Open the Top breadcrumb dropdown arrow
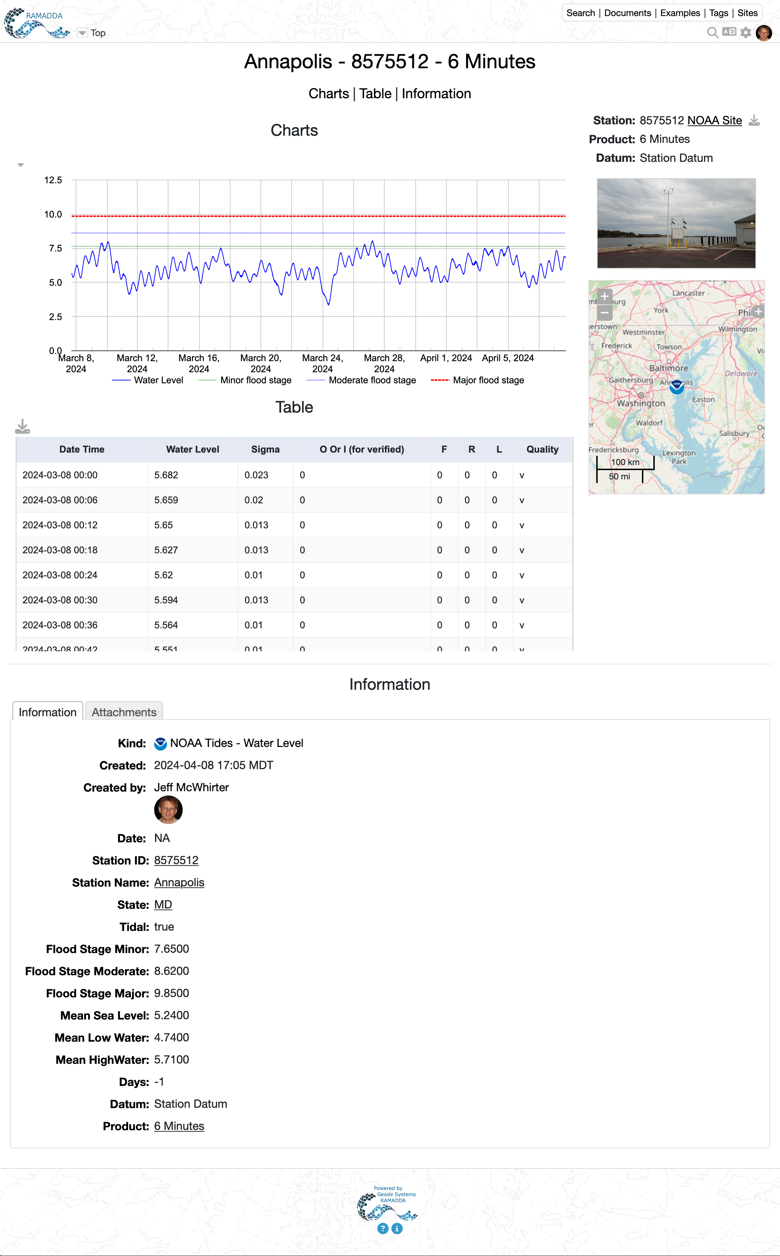780x1256 pixels. point(82,33)
